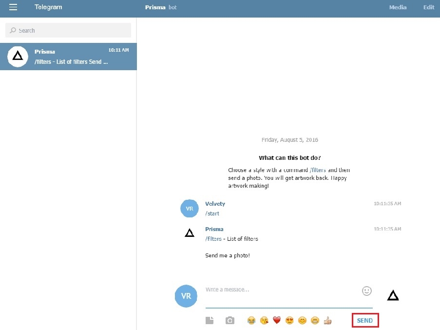Click Velvety sender name
This screenshot has height=330, width=440.
tap(215, 204)
